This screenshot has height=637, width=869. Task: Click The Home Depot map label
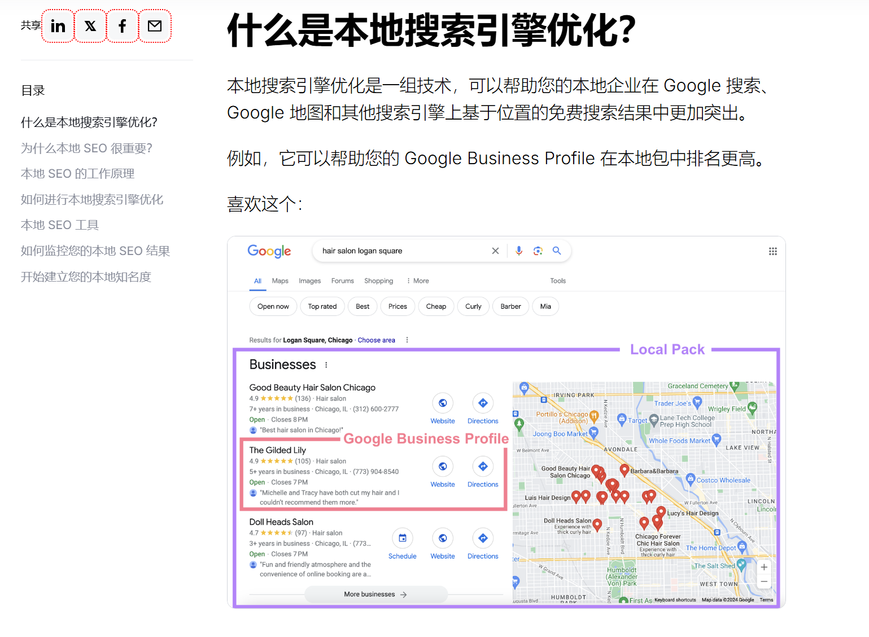click(711, 548)
